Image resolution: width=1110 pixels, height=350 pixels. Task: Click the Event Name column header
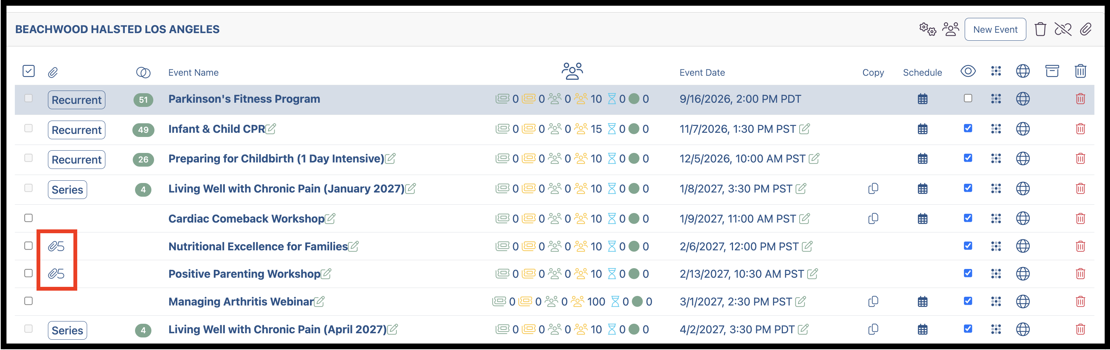194,73
